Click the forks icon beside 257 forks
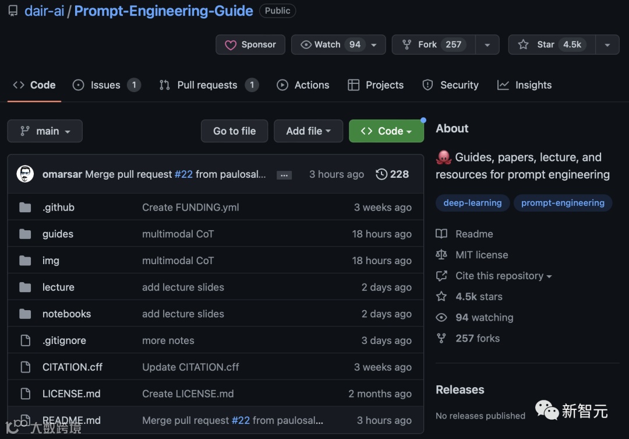This screenshot has width=629, height=439. point(441,338)
